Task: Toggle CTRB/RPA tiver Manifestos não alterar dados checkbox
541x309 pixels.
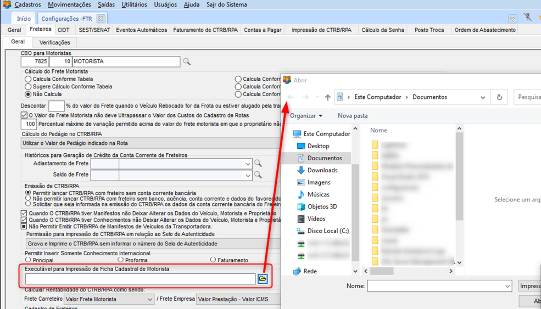Action: tap(24, 214)
